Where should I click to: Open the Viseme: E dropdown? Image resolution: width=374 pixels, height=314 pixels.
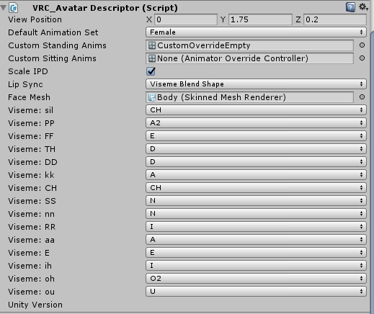point(256,253)
